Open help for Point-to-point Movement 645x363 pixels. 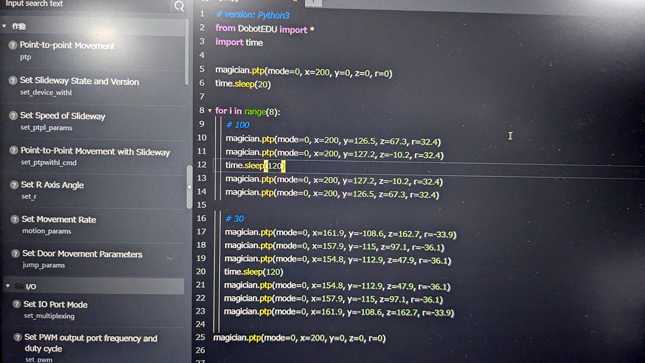pyautogui.click(x=13, y=45)
